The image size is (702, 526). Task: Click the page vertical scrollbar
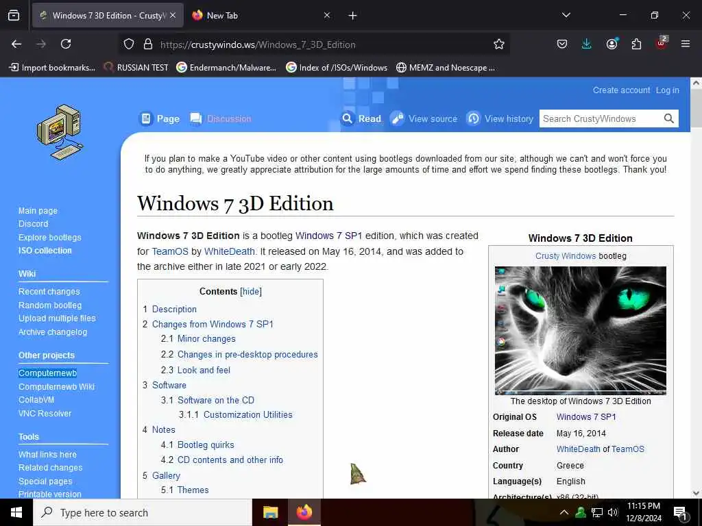[697, 286]
